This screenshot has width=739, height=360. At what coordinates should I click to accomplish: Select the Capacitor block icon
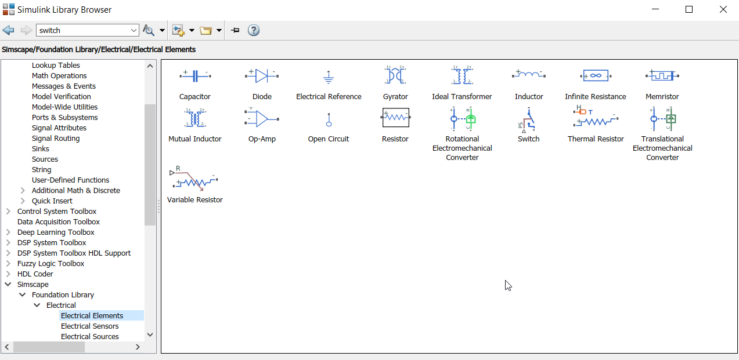pyautogui.click(x=195, y=75)
